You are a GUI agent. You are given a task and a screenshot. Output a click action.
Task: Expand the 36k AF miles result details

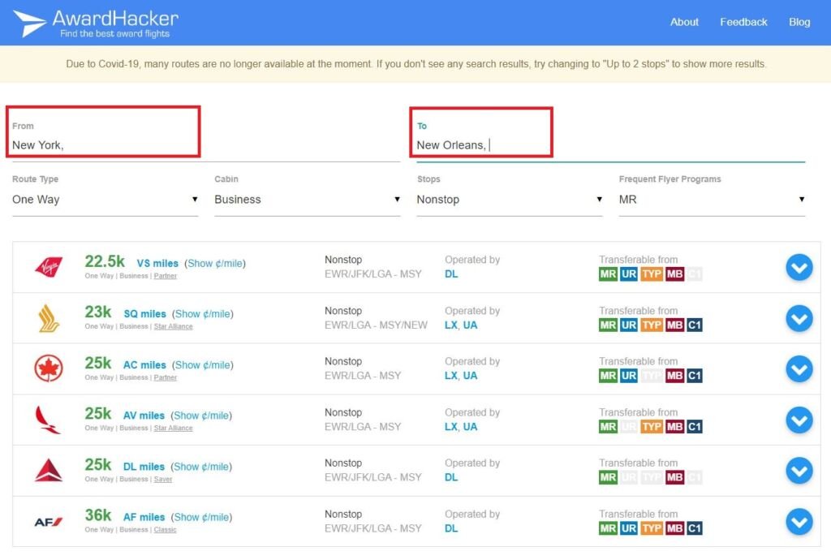pyautogui.click(x=799, y=521)
